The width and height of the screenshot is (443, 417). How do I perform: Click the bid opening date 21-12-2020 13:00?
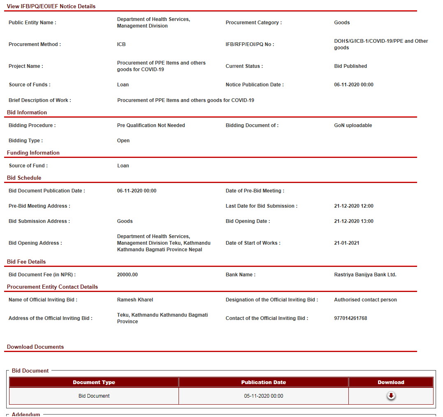pyautogui.click(x=354, y=221)
